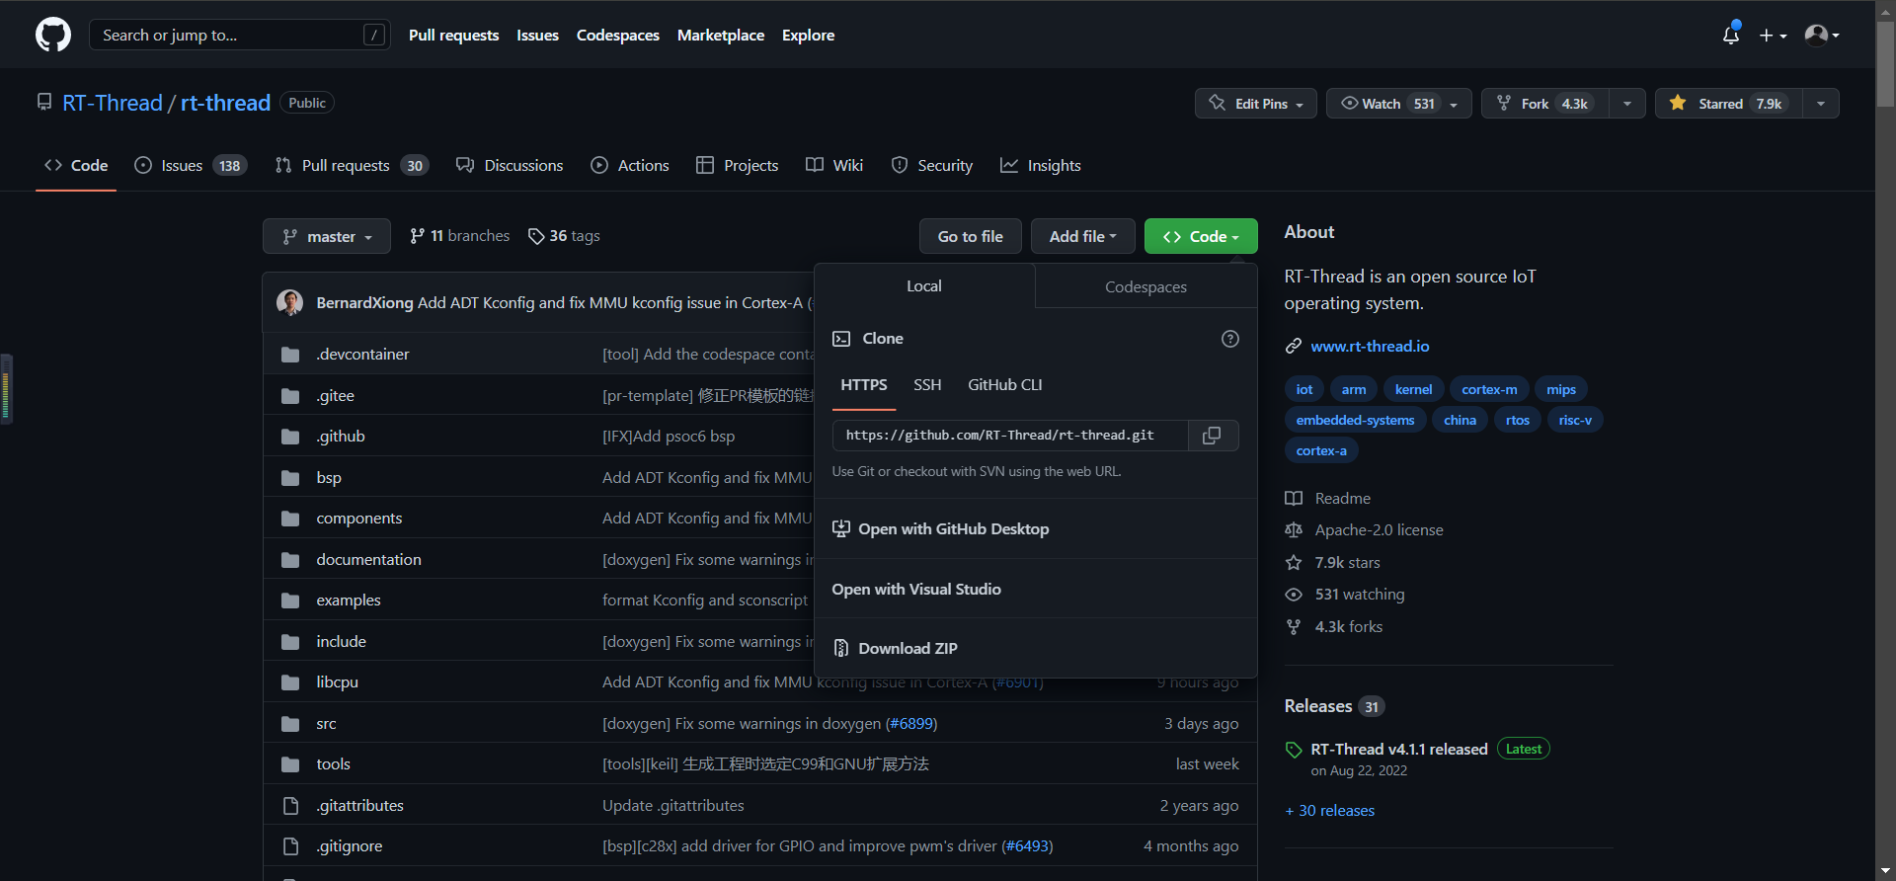Select the src folder icon
This screenshot has height=881, width=1896.
[290, 724]
